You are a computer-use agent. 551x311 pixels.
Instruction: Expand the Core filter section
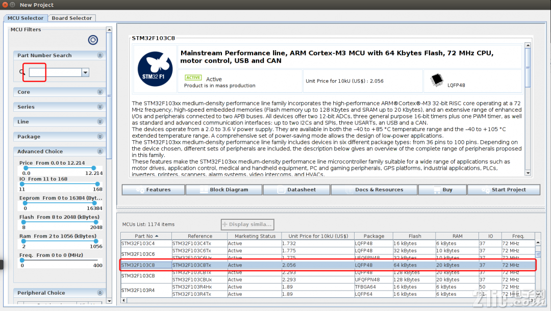(100, 92)
